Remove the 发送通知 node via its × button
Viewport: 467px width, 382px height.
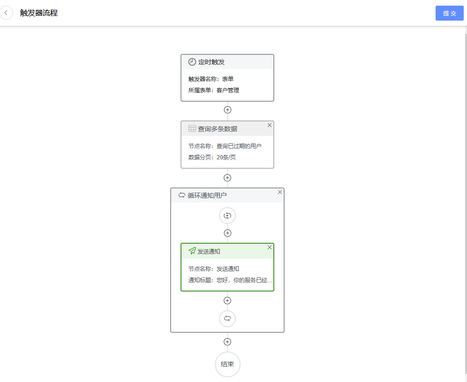pyautogui.click(x=270, y=247)
